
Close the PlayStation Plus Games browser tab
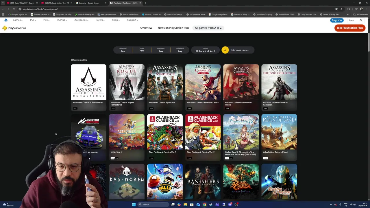tap(140, 3)
